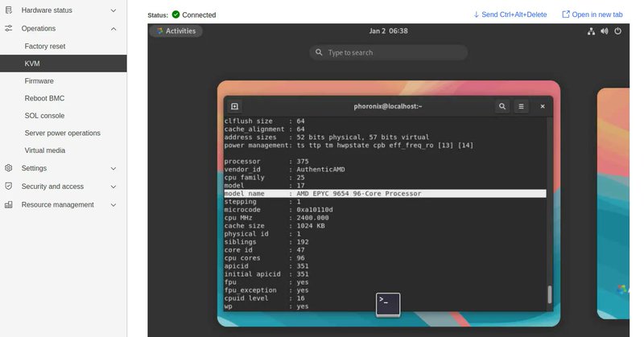Click the Operations sliders icon
644x337 pixels.
pos(9,28)
